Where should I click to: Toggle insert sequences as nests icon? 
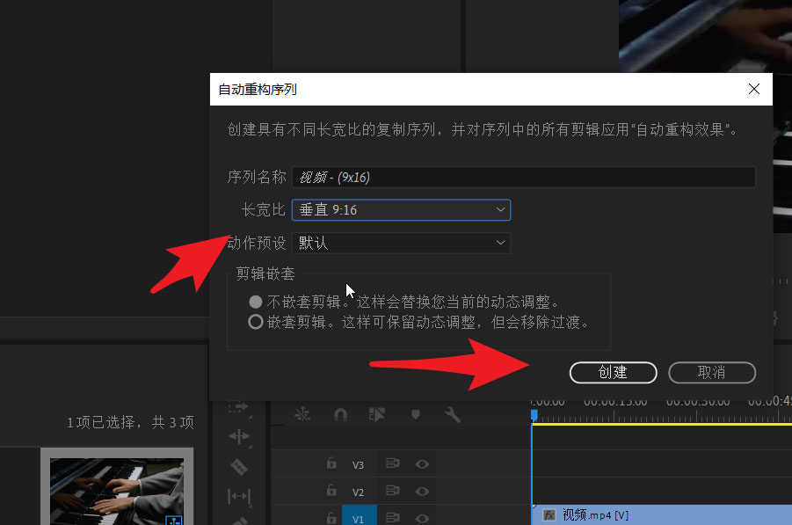click(x=302, y=415)
